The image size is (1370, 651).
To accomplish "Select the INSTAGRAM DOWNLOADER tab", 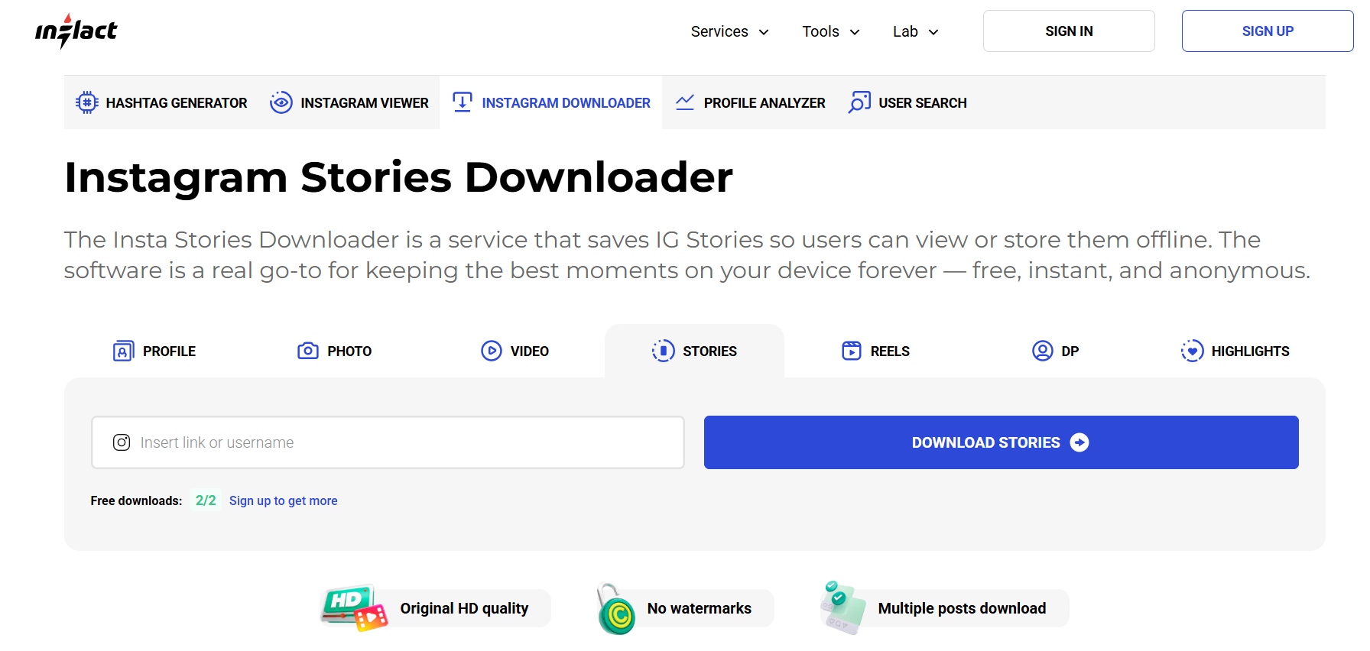I will tap(551, 102).
